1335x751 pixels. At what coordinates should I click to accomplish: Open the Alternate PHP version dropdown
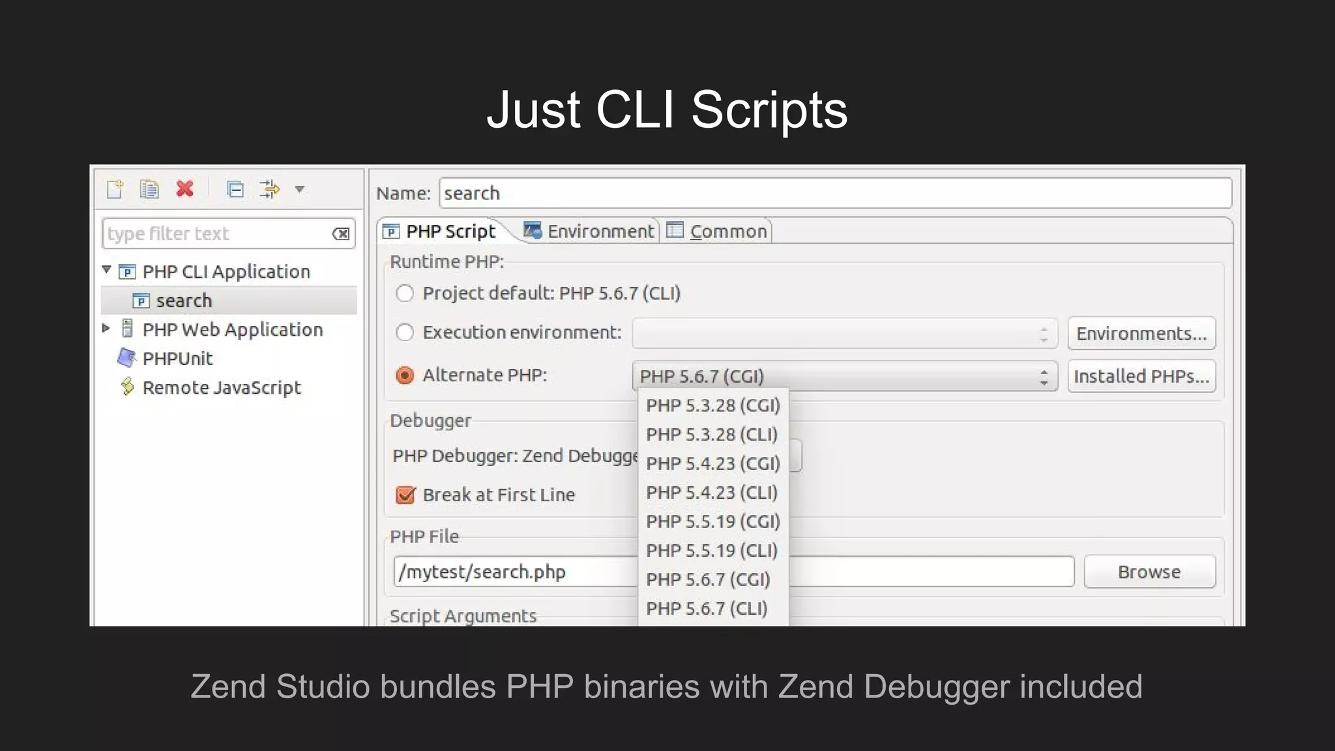pos(845,376)
